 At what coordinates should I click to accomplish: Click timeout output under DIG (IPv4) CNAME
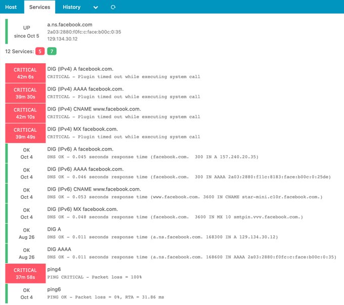(124, 117)
